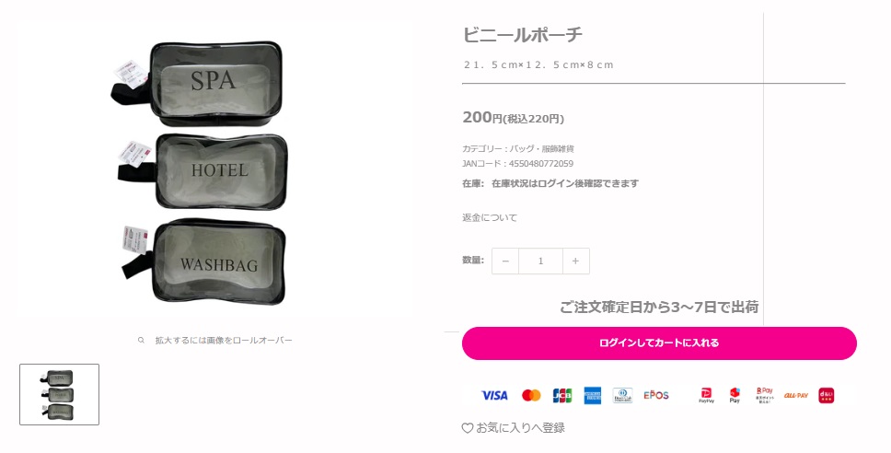Click the Visa payment icon
Image resolution: width=891 pixels, height=453 pixels.
point(494,395)
